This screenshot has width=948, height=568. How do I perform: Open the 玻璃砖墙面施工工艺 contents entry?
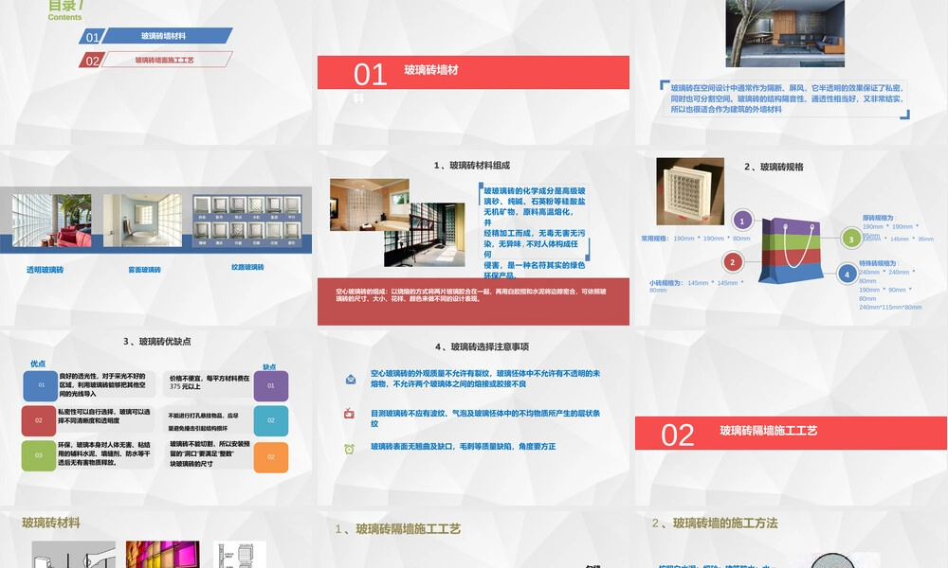pos(167,60)
